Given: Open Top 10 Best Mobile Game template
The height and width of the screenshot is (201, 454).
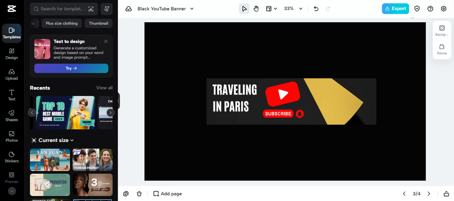Looking at the screenshot, I should click(x=65, y=113).
